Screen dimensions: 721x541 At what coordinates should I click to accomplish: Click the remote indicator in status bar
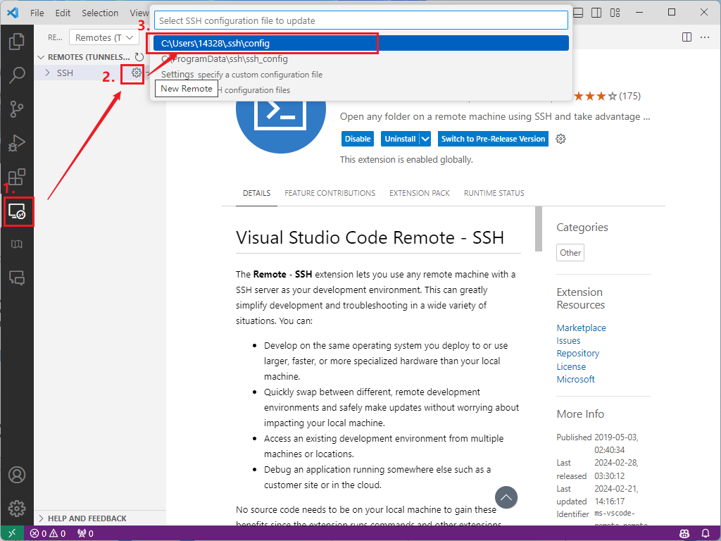point(13,533)
